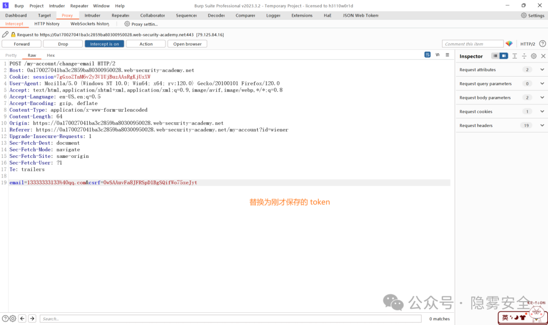
Task: Click the Search field at the bottom
Action: pos(231,319)
